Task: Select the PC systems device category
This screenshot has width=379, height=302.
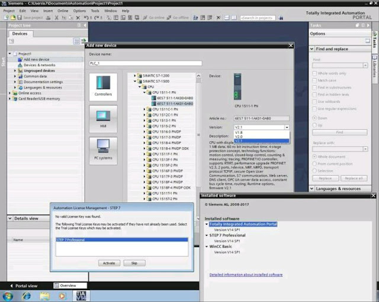Action: tap(103, 151)
